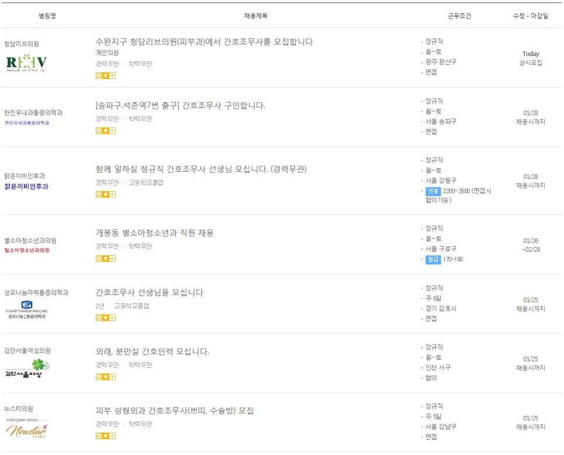564x455 pixels.
Task: Click the star icon under 청담리브의원 listing
Action: coord(106,75)
